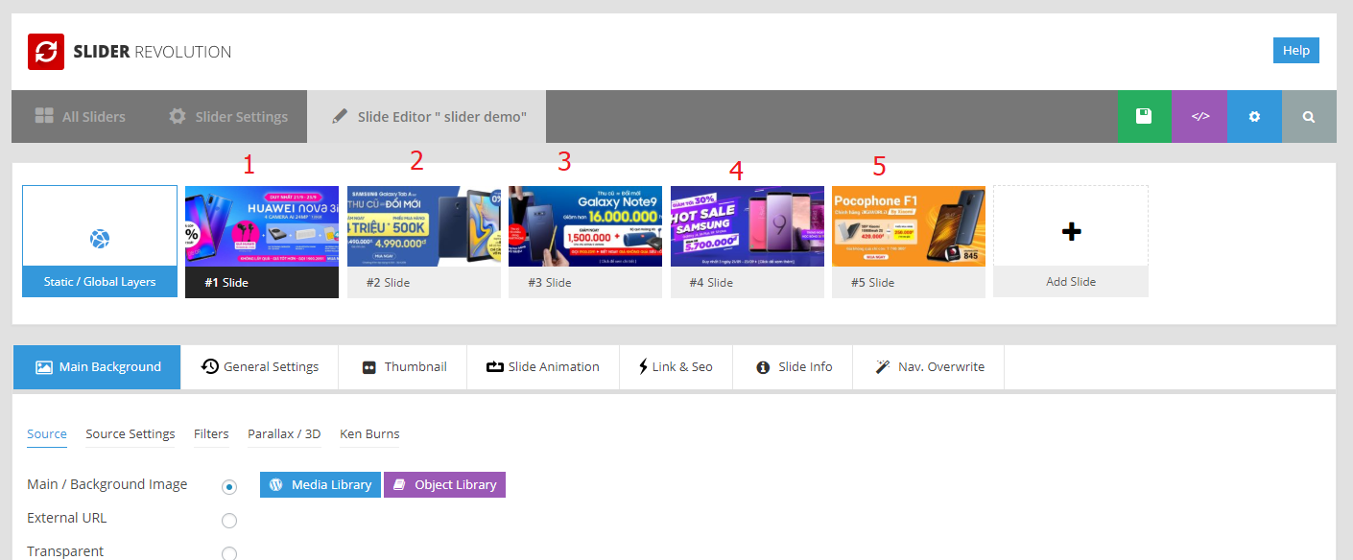Viewport: 1353px width, 560px height.
Task: Select the #1 Slide Huawei thumbnail
Action: pyautogui.click(x=262, y=242)
